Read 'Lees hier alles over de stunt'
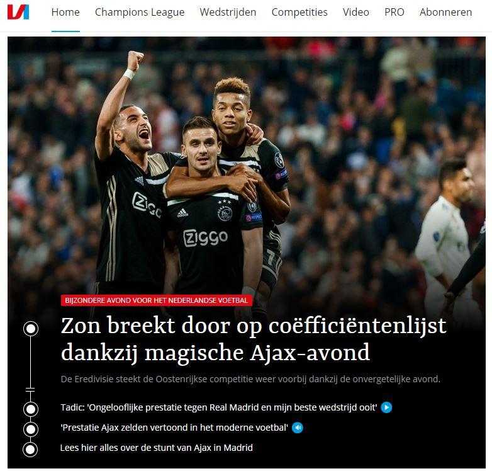This screenshot has width=492, height=471. coord(156,448)
